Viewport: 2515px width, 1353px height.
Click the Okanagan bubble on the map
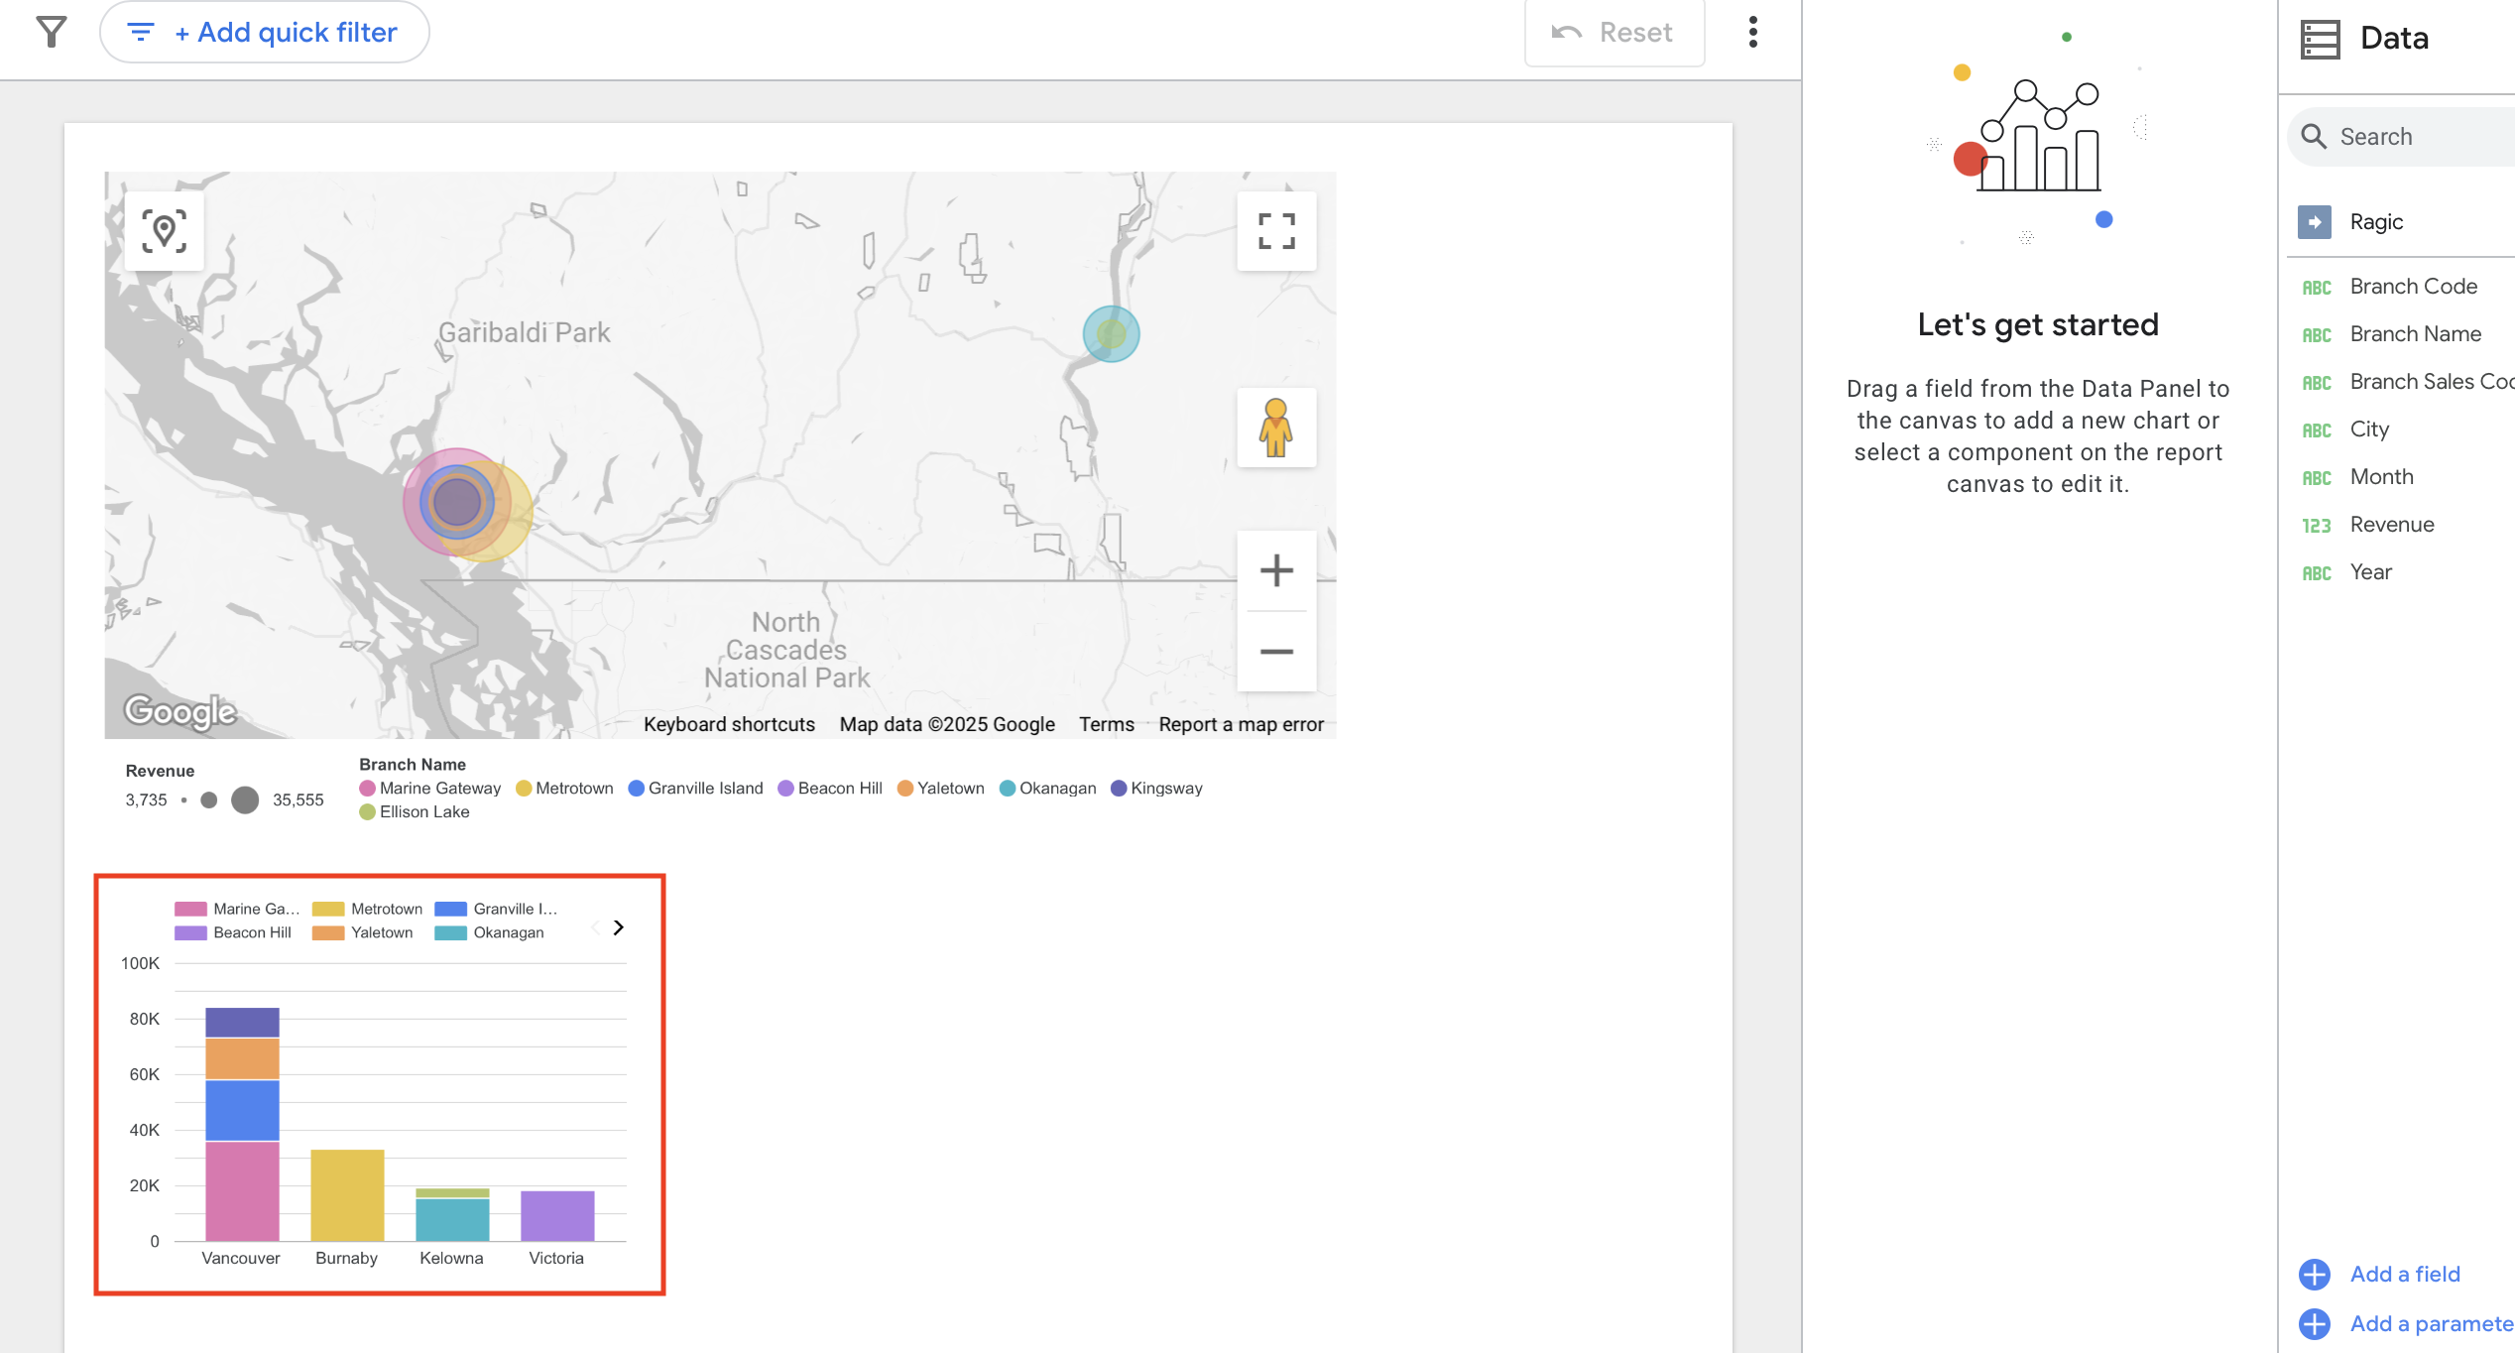pos(1111,334)
